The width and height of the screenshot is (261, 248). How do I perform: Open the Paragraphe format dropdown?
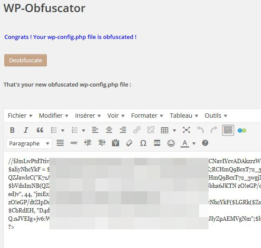click(29, 143)
